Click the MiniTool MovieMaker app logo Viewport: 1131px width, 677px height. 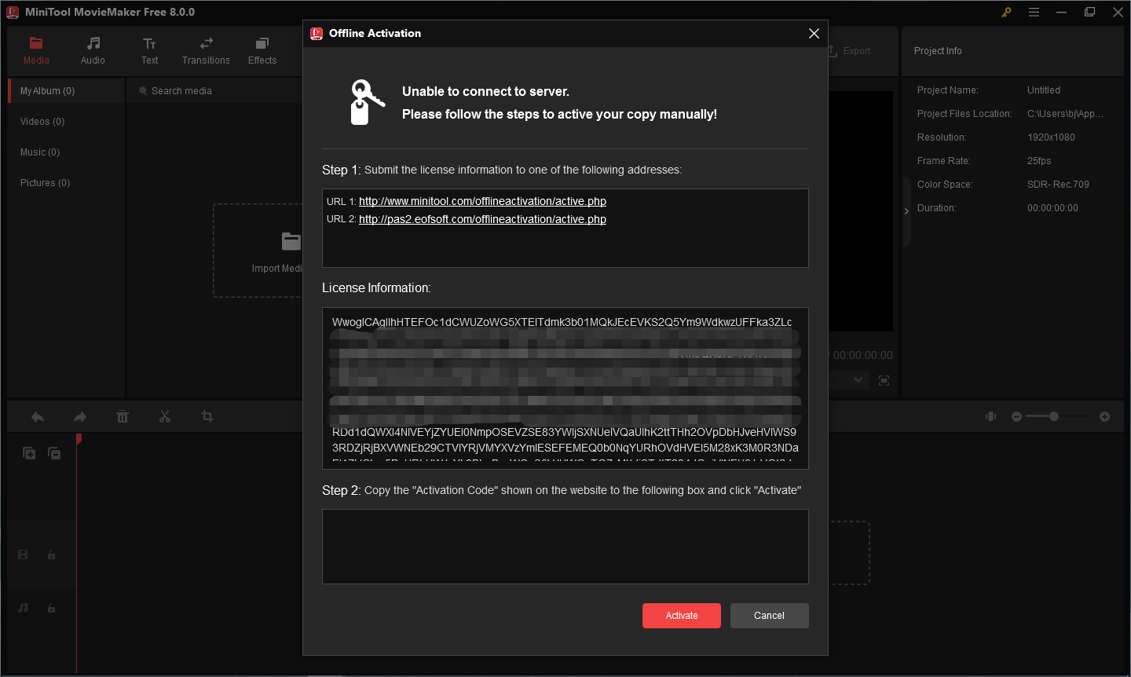click(13, 12)
